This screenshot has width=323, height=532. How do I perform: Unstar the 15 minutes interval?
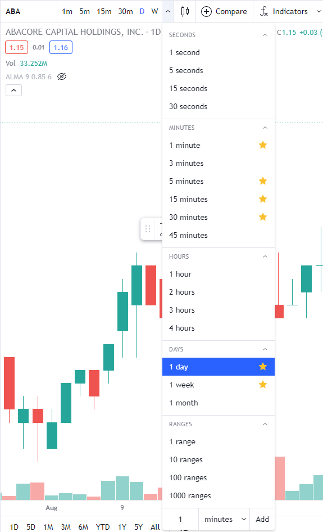(263, 199)
